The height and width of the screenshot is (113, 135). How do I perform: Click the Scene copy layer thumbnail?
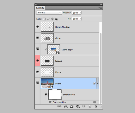pos(53,49)
